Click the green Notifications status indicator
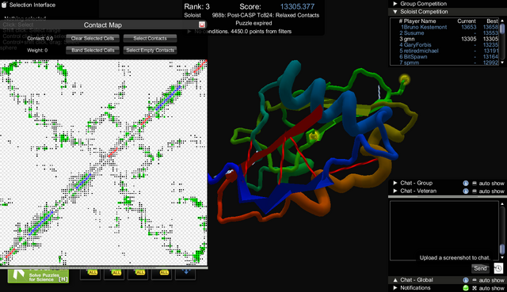507x292 pixels. tap(466, 288)
